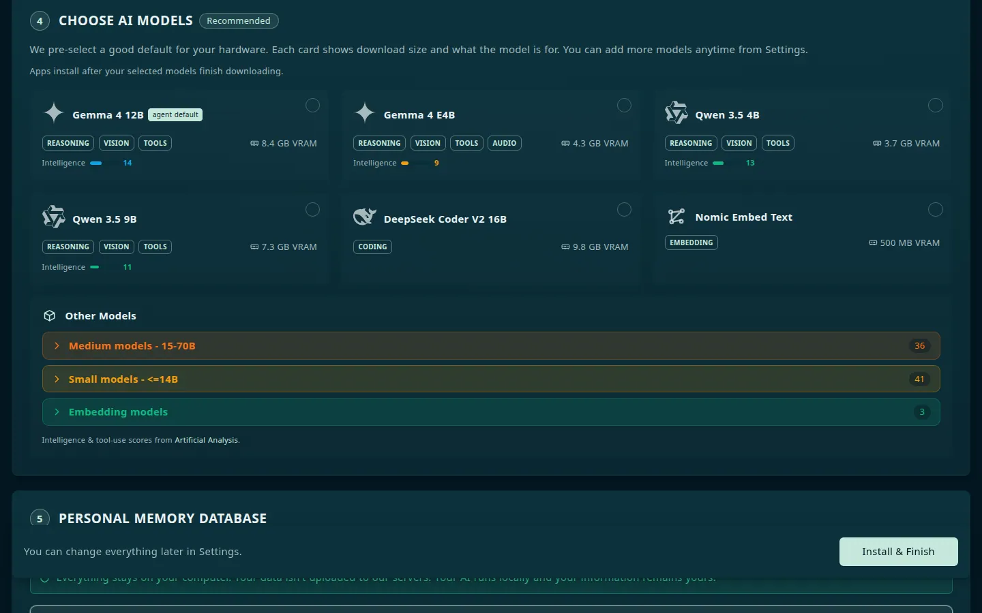Viewport: 982px width, 613px height.
Task: Select the Qwen 3.5 9B model radio
Action: coord(312,209)
